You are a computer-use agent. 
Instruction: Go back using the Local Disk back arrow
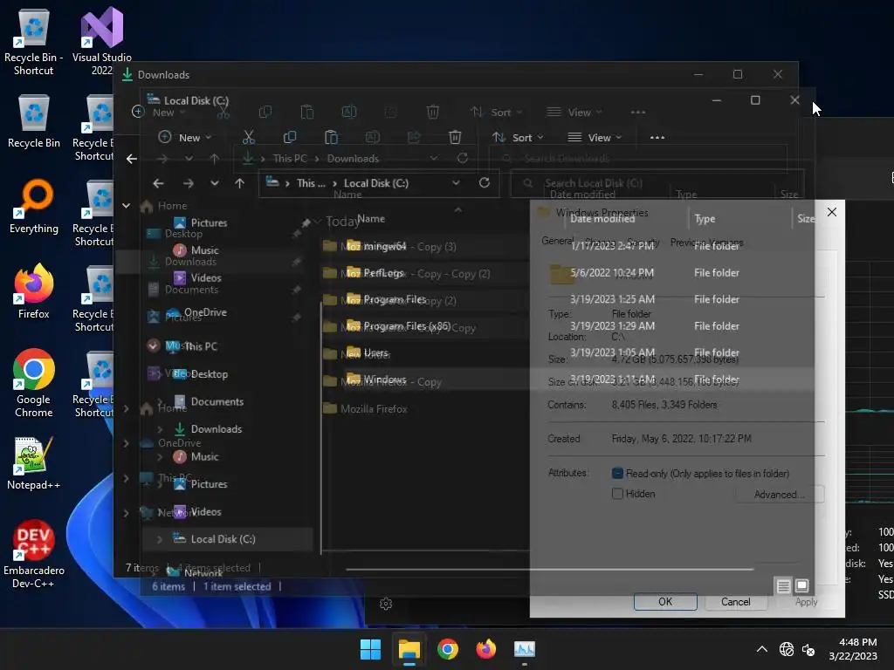point(159,183)
